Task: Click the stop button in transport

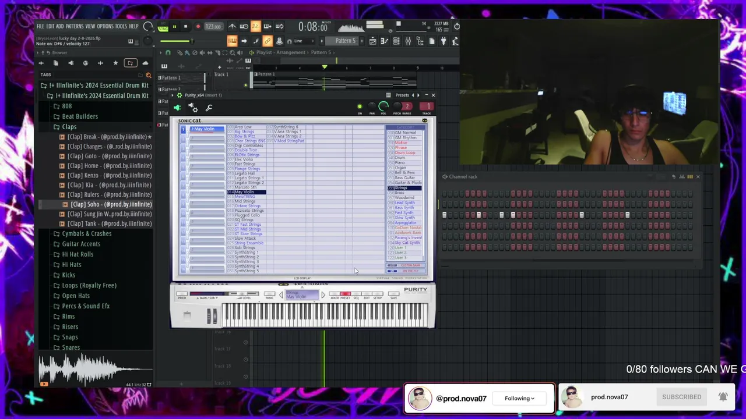Action: 185,27
